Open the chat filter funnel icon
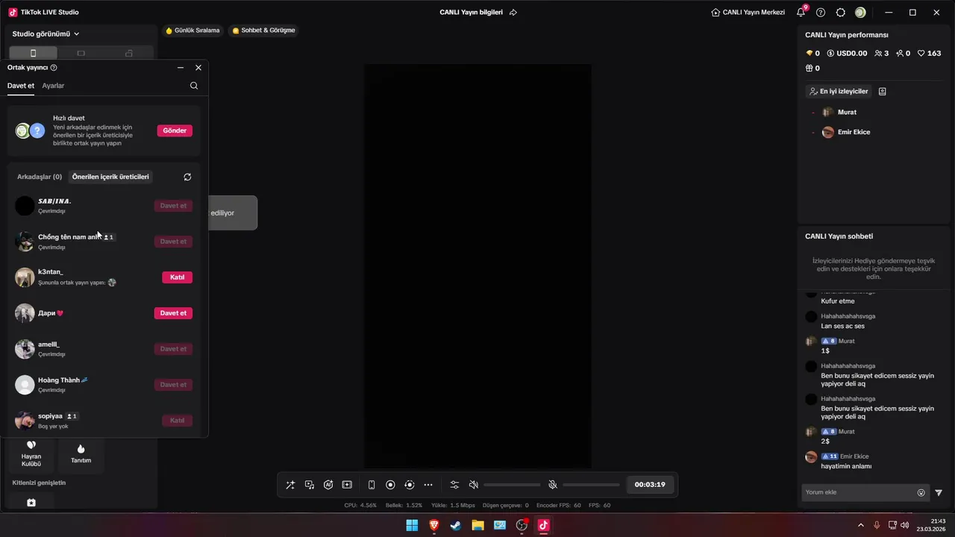This screenshot has height=537, width=955. 939,493
